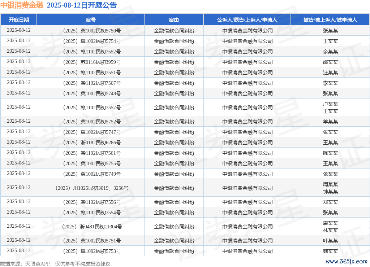The image size is (370, 267).
Task: Click defendant name 余某某
Action: click(330, 52)
